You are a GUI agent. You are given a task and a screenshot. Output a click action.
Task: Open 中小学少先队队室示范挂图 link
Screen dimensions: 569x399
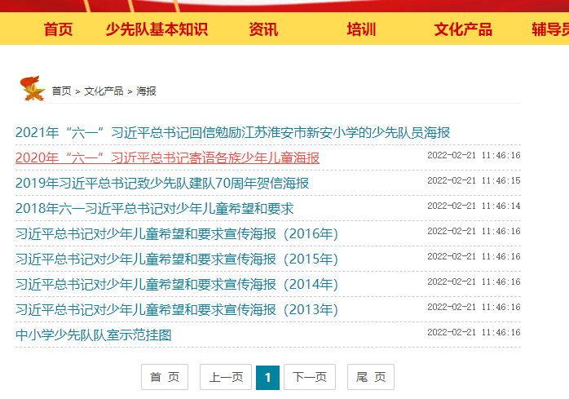pyautogui.click(x=94, y=335)
